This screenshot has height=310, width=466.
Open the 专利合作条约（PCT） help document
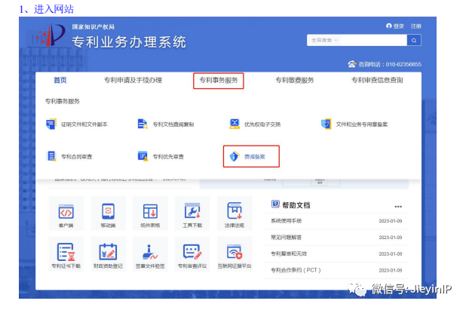point(296,270)
